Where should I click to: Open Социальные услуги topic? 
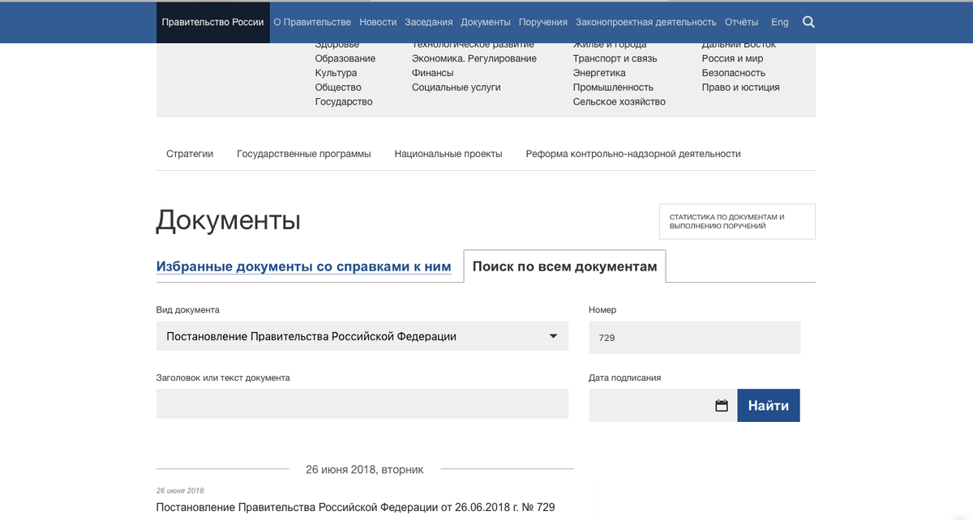pyautogui.click(x=456, y=87)
